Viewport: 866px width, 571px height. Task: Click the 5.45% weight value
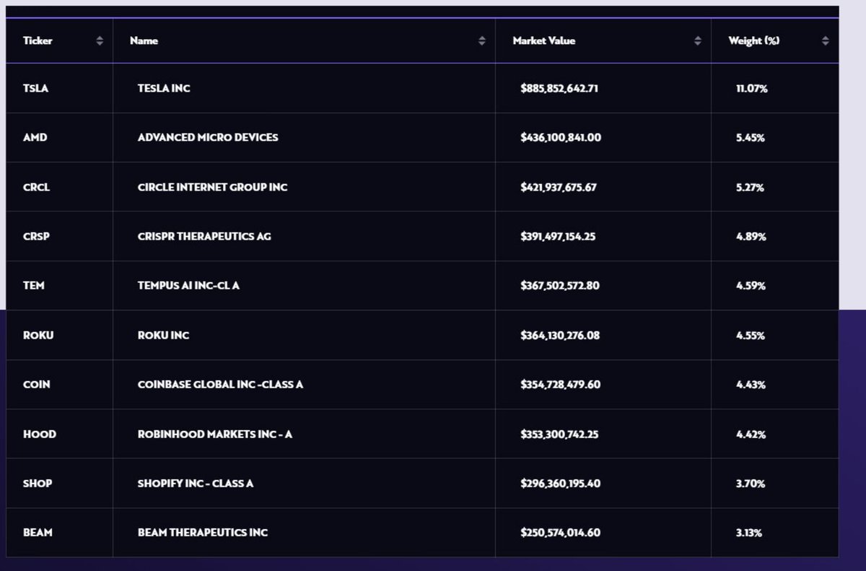[x=751, y=137]
